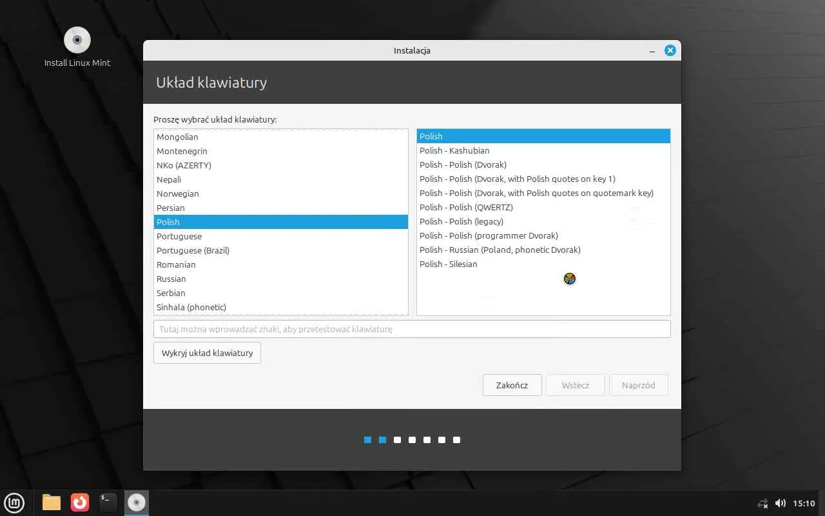Select Serbian in the language list
The height and width of the screenshot is (516, 825).
281,293
